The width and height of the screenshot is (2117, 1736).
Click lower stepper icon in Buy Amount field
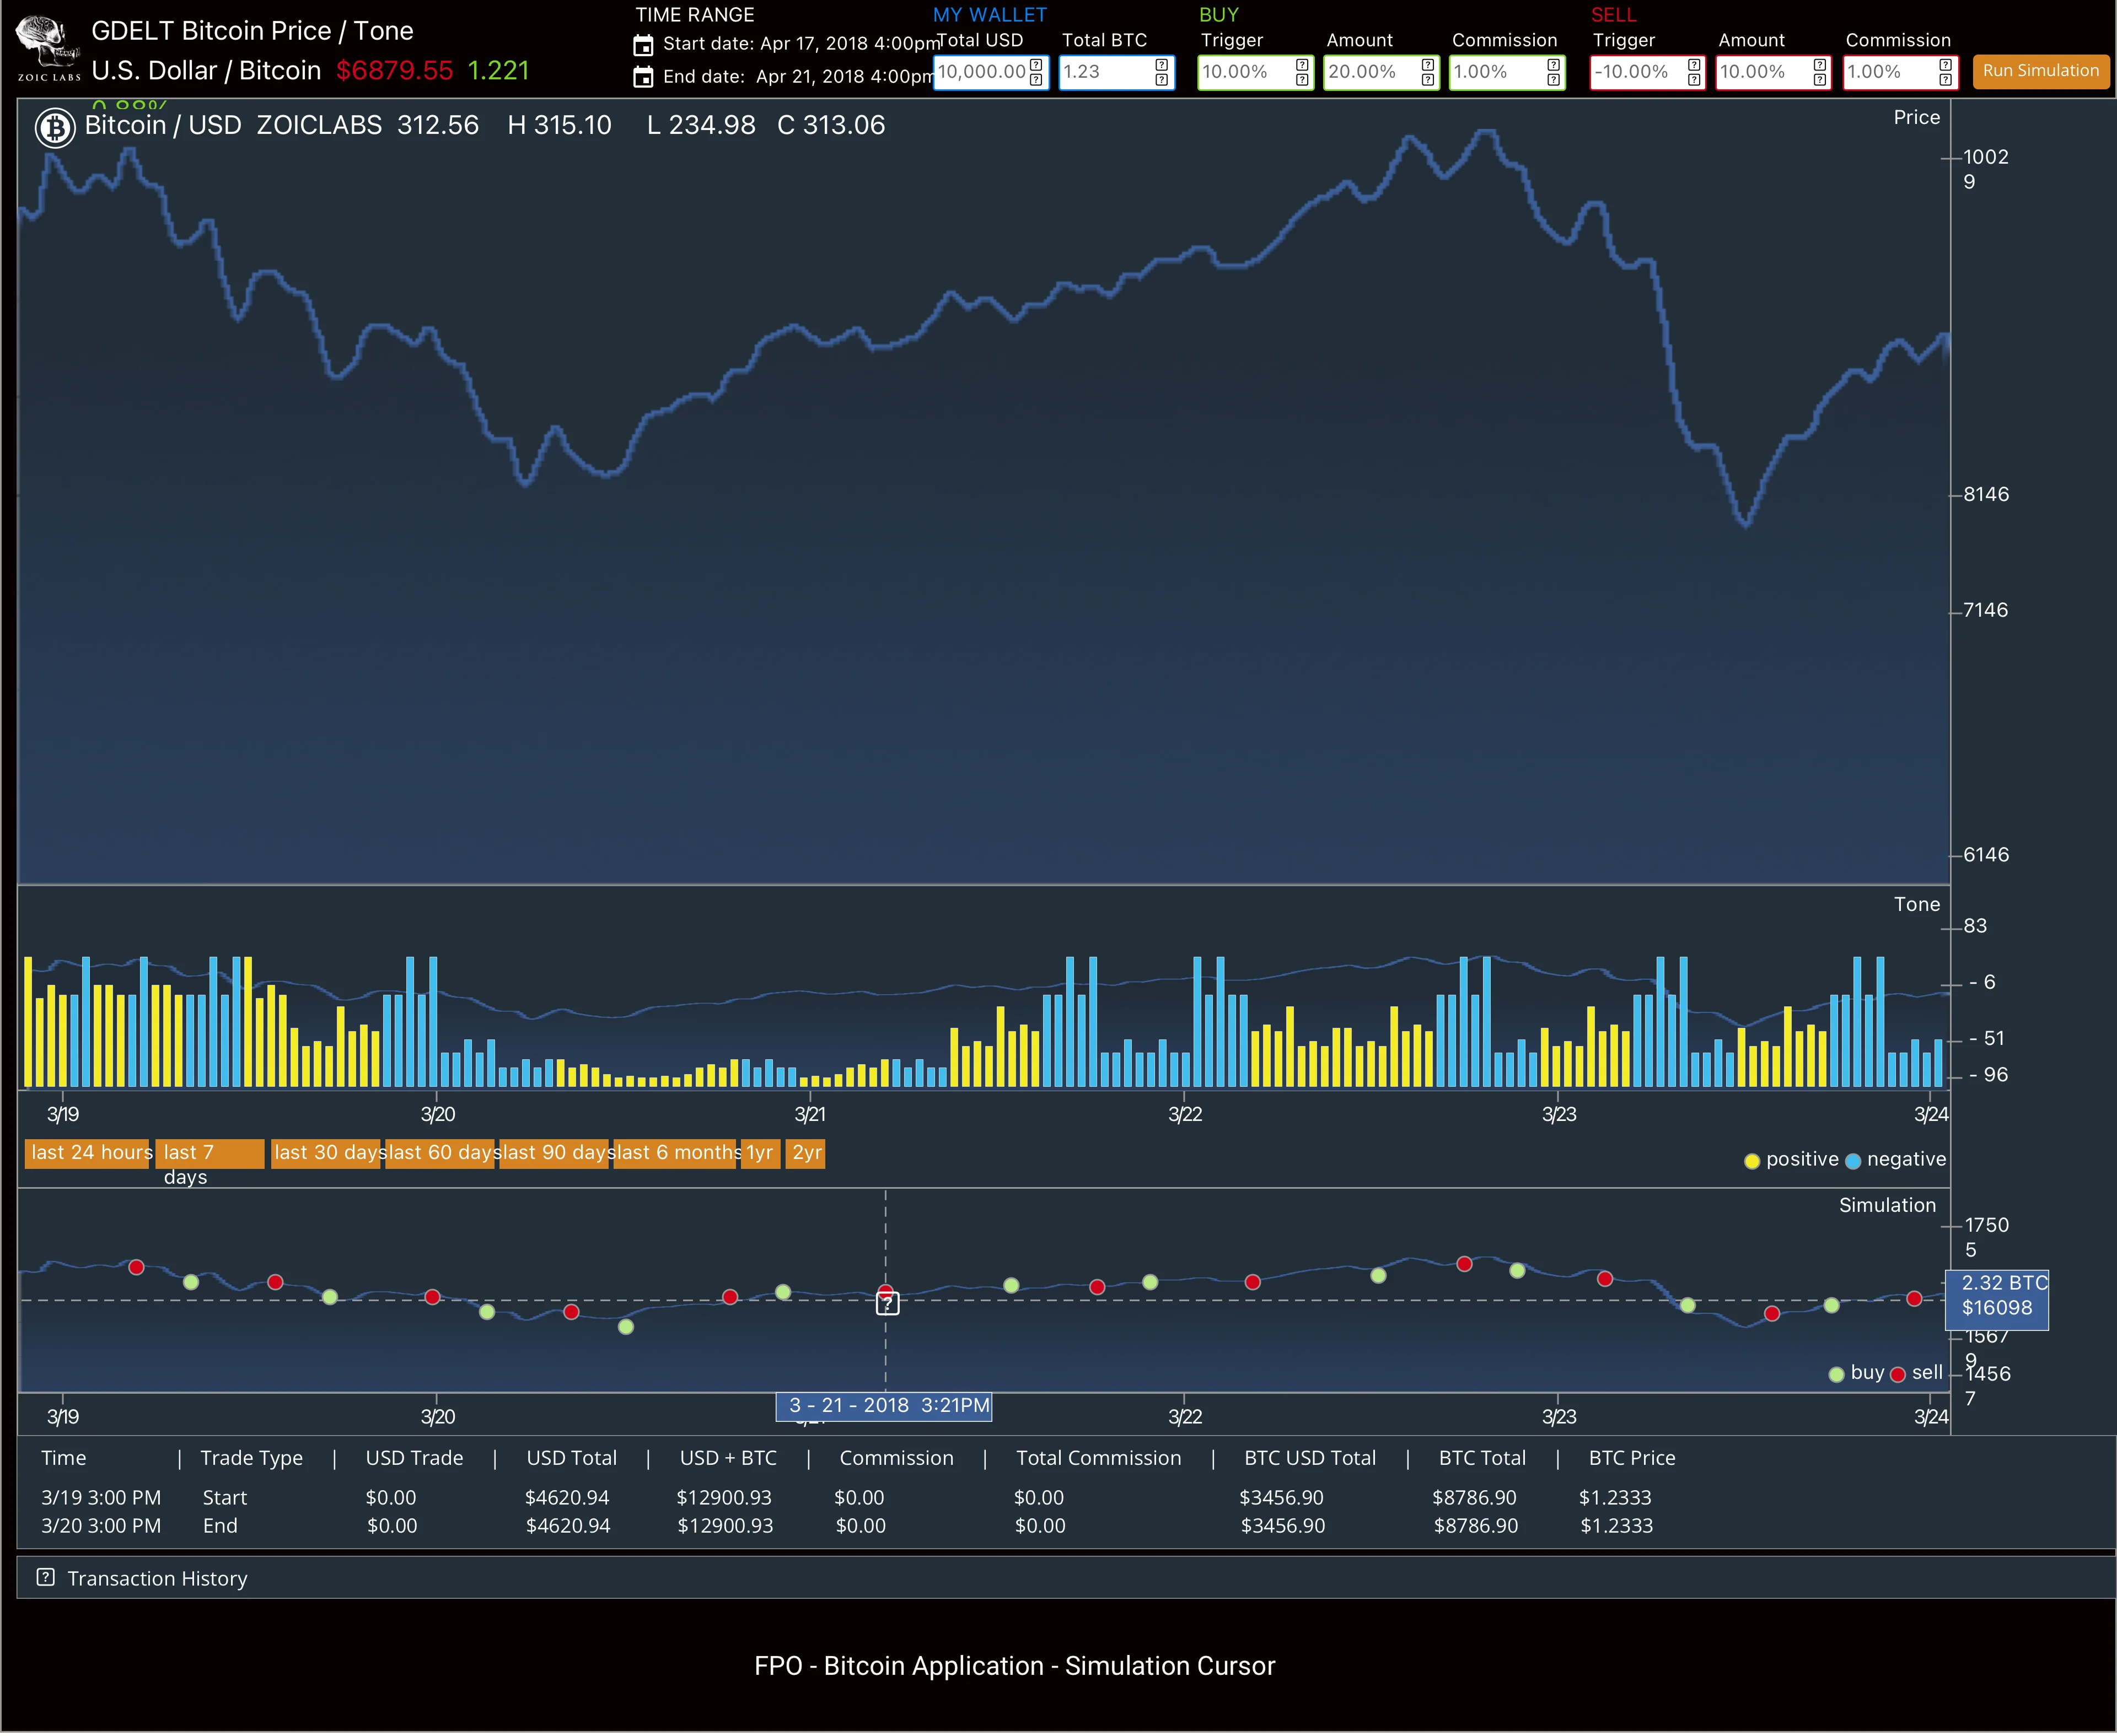(1428, 80)
